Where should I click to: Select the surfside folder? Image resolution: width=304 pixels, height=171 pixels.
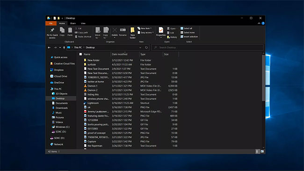point(92,64)
